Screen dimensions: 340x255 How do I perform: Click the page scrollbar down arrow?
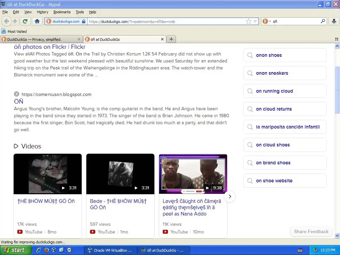point(337,235)
